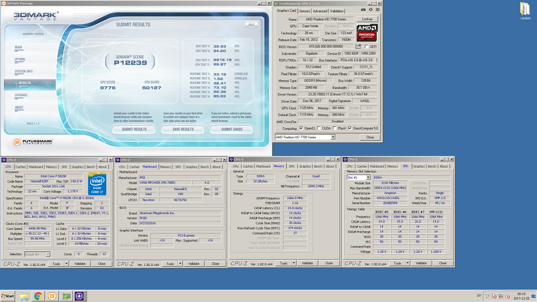Image resolution: width=537 pixels, height=302 pixels.
Task: Switch to GPU-Z taskbar icon
Action: click(66, 296)
